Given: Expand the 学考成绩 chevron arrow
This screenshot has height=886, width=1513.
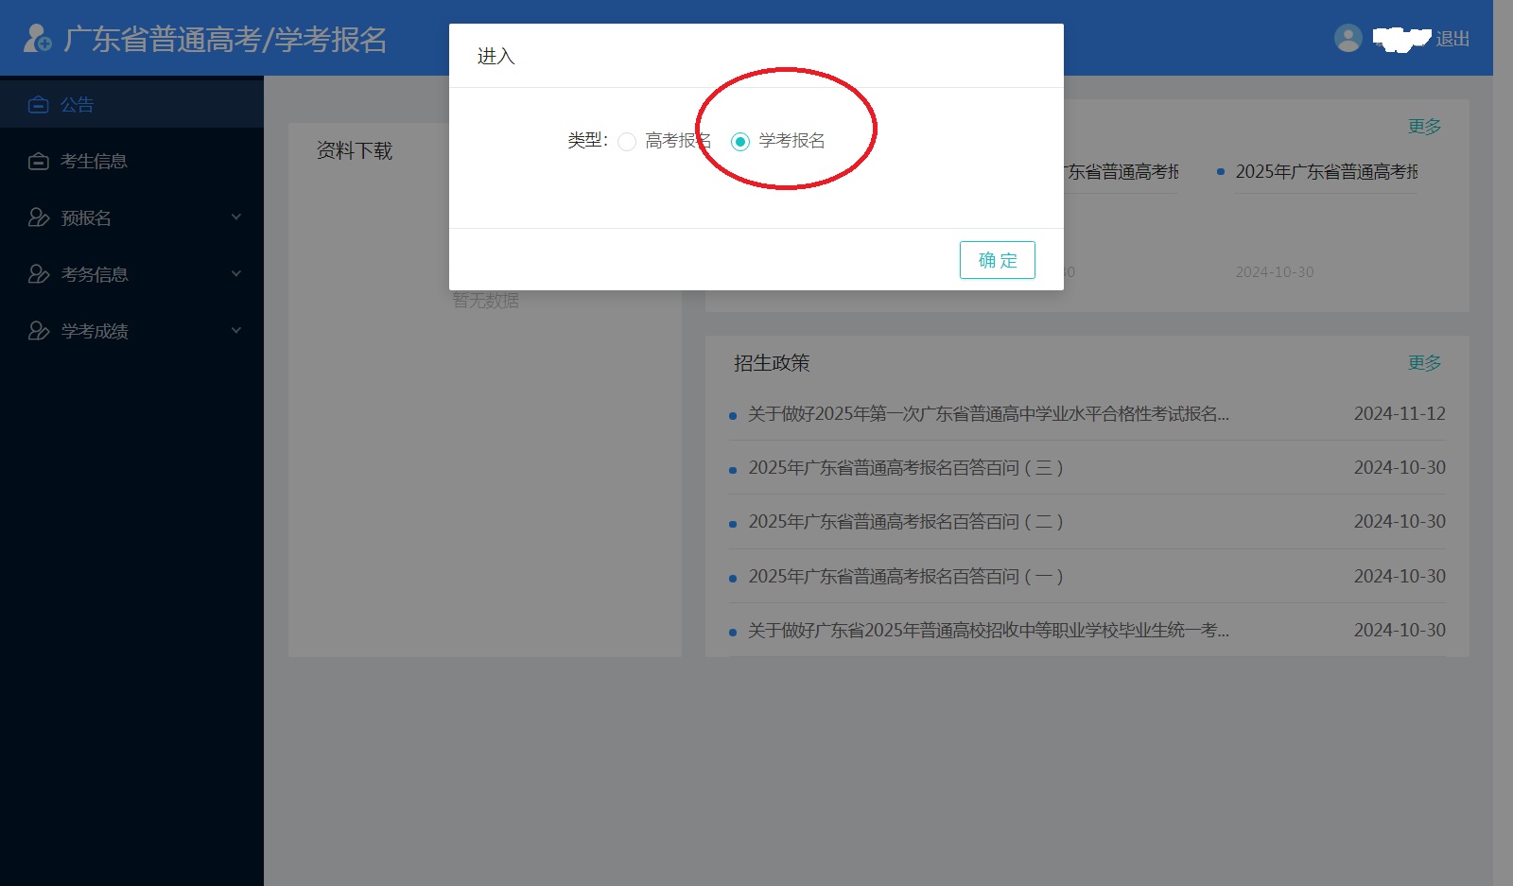Looking at the screenshot, I should (x=236, y=330).
